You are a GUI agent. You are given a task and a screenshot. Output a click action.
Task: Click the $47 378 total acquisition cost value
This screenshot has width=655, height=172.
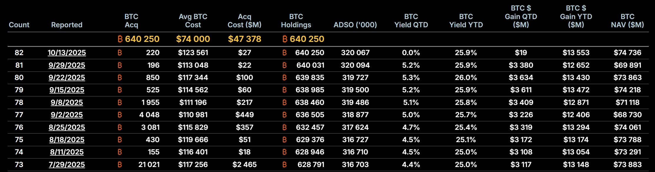(x=245, y=39)
